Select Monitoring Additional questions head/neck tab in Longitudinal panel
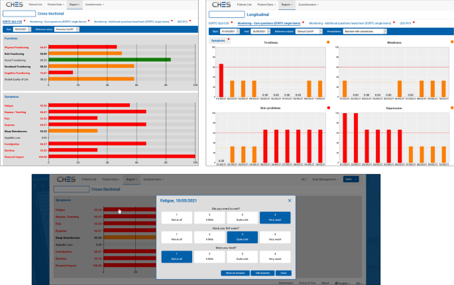 tap(350, 23)
